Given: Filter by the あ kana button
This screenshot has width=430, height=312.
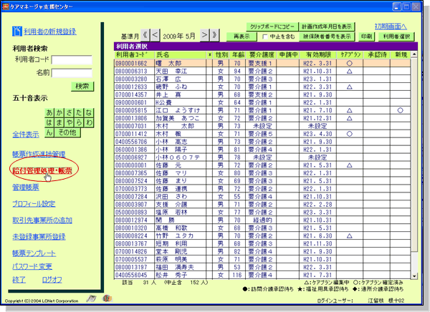Looking at the screenshot, I should [49, 112].
